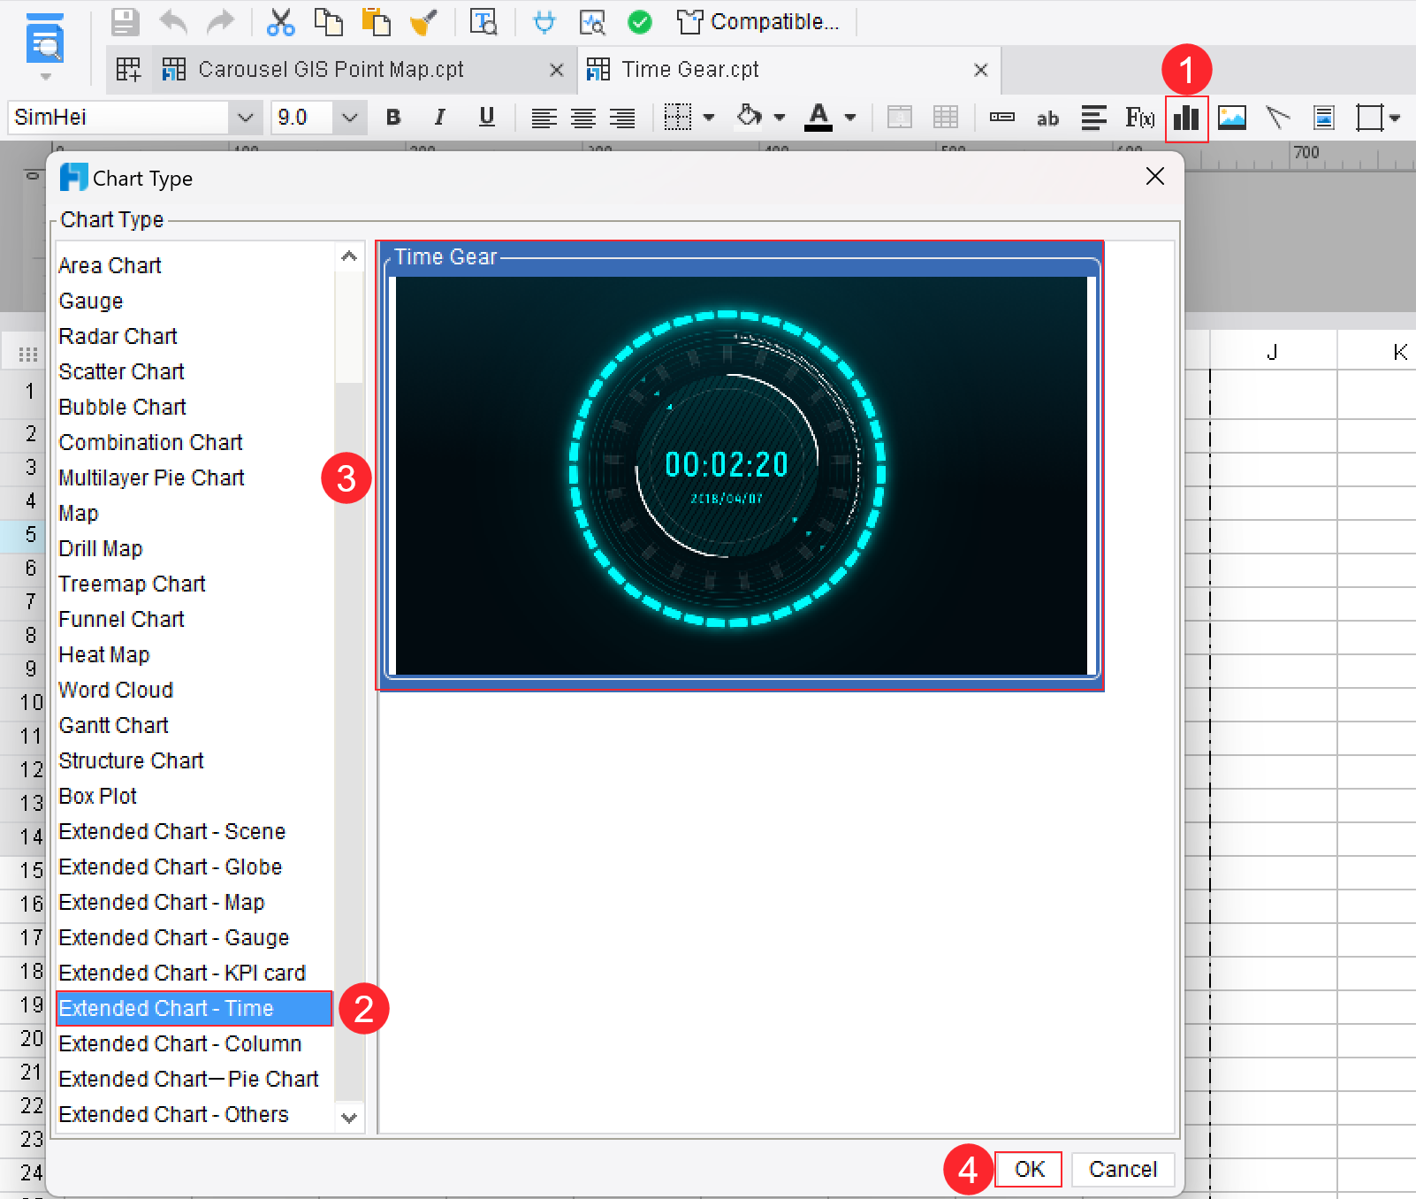
Task: Close the Chart Type dialog
Action: (x=1154, y=177)
